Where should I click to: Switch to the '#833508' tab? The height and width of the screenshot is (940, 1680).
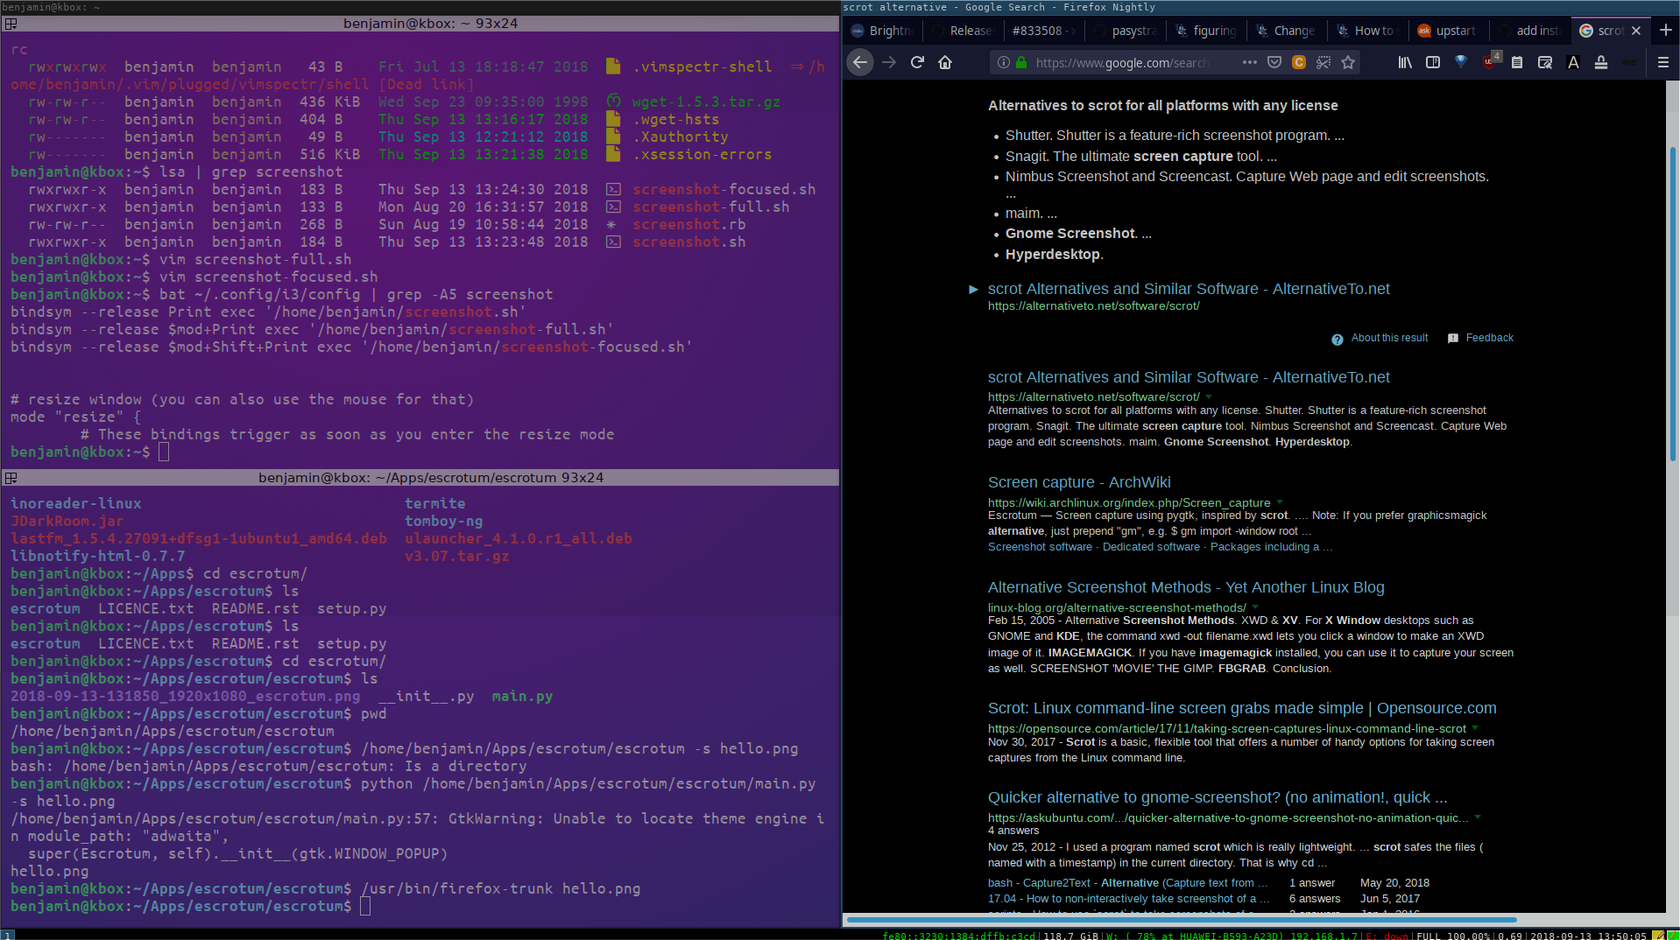pos(1036,31)
